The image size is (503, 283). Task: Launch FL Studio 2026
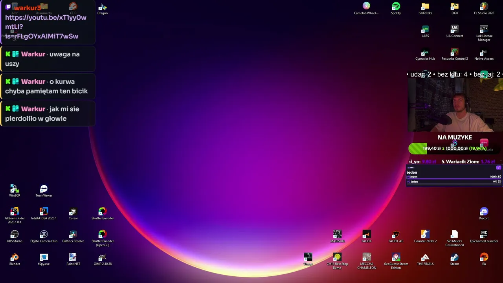click(484, 9)
